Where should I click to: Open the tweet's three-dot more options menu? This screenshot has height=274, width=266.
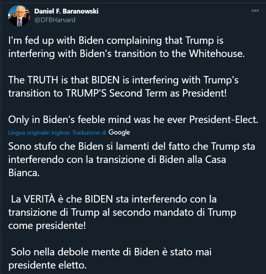pyautogui.click(x=255, y=11)
